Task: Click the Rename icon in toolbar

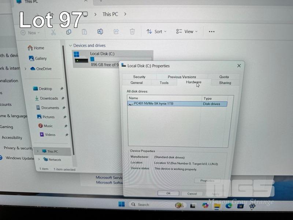Action: click(100, 32)
